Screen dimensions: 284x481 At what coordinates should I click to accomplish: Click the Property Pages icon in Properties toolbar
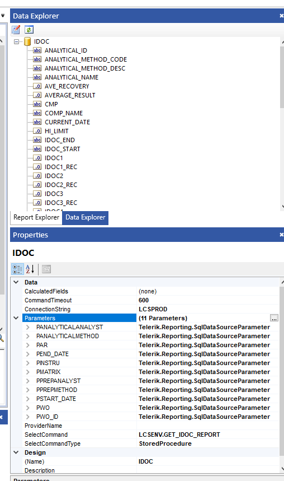point(46,269)
